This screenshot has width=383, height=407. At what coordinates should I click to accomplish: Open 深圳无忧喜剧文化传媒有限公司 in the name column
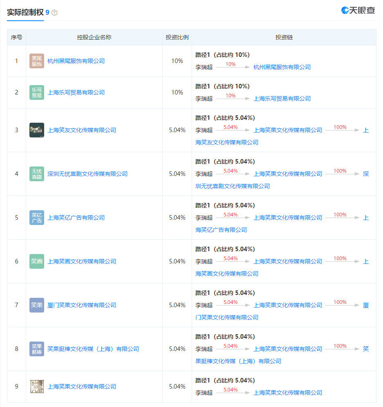[x=87, y=174]
